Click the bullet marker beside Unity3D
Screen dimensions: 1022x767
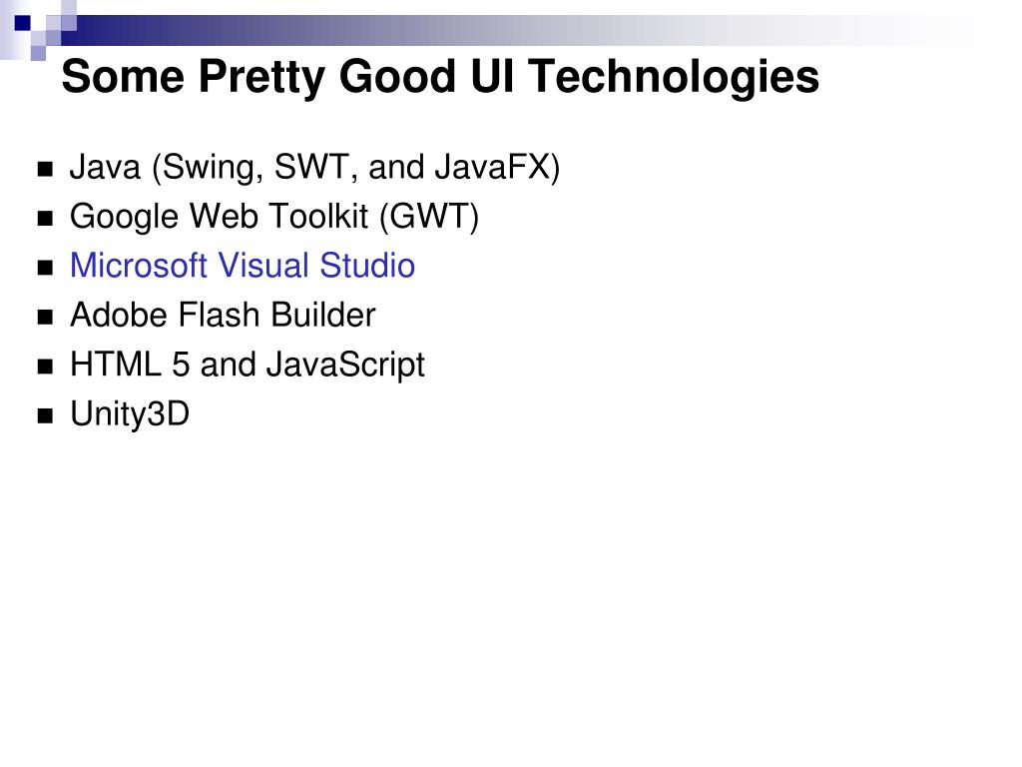(x=45, y=416)
